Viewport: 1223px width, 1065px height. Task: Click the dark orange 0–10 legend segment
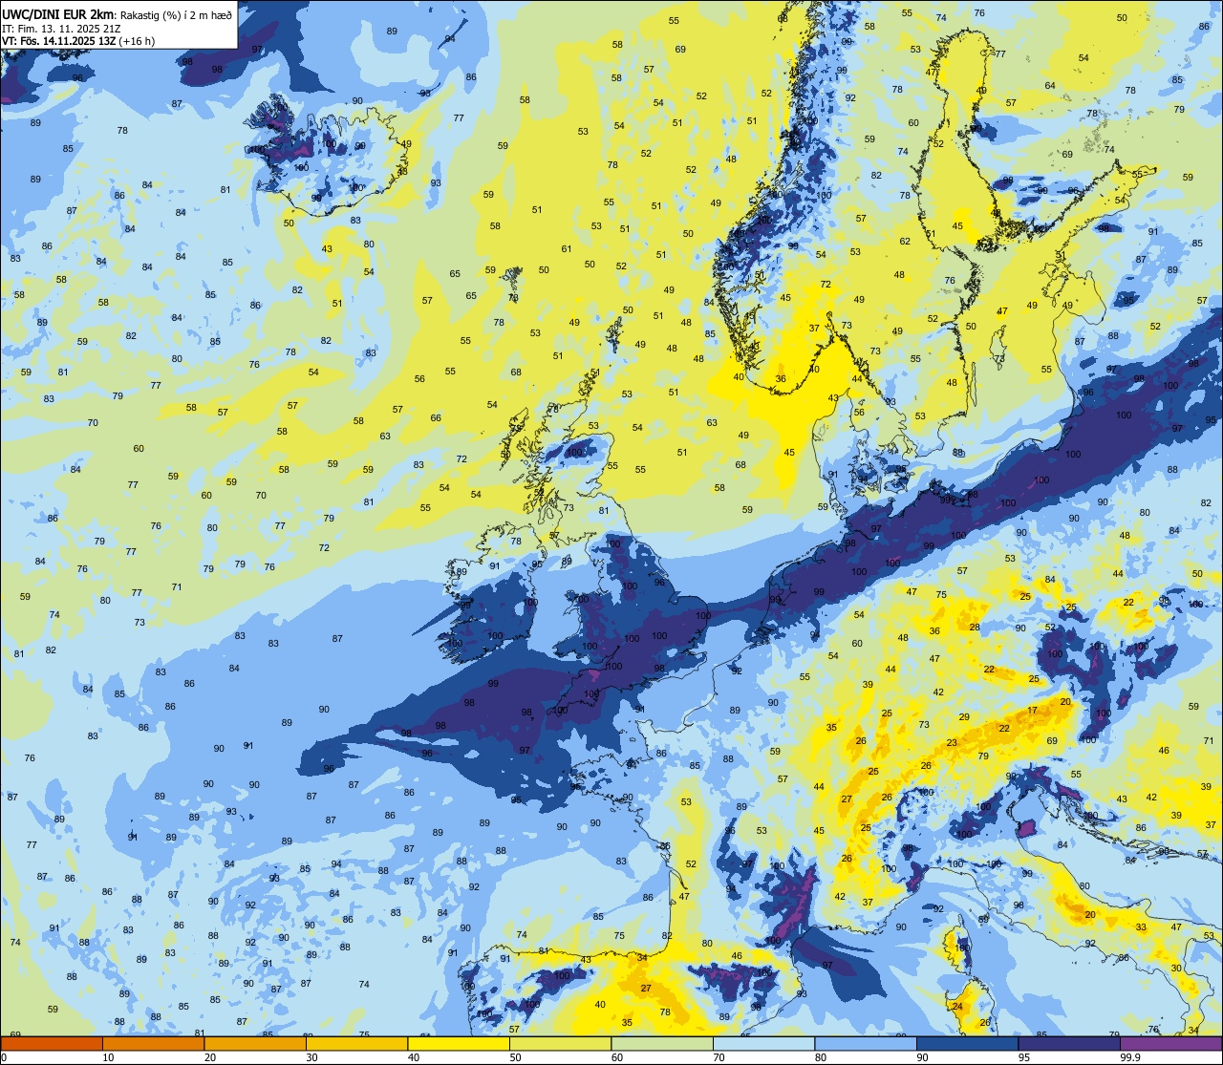pos(52,1043)
